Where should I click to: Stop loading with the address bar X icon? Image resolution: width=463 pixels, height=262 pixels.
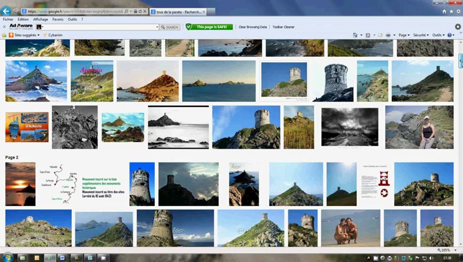tap(144, 12)
